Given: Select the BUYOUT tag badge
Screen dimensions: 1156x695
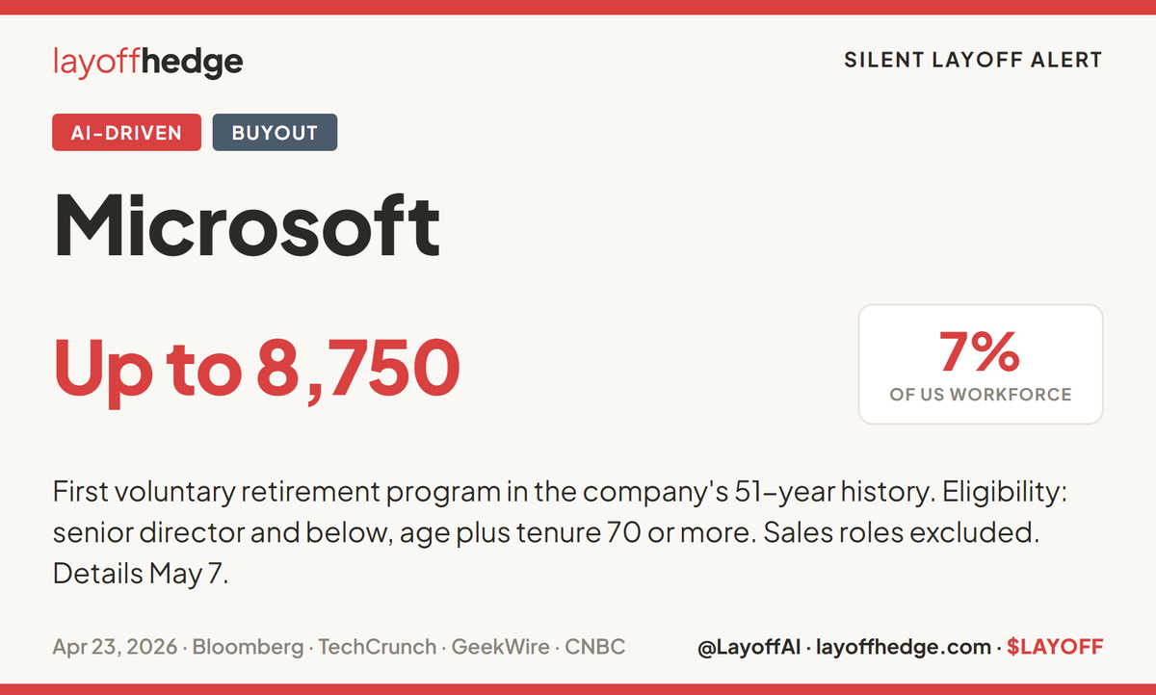Looking at the screenshot, I should (275, 133).
